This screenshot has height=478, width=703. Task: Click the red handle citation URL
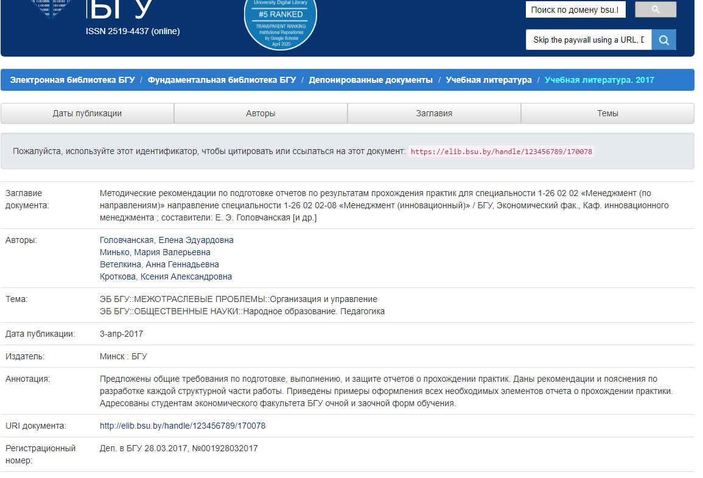[x=502, y=152]
